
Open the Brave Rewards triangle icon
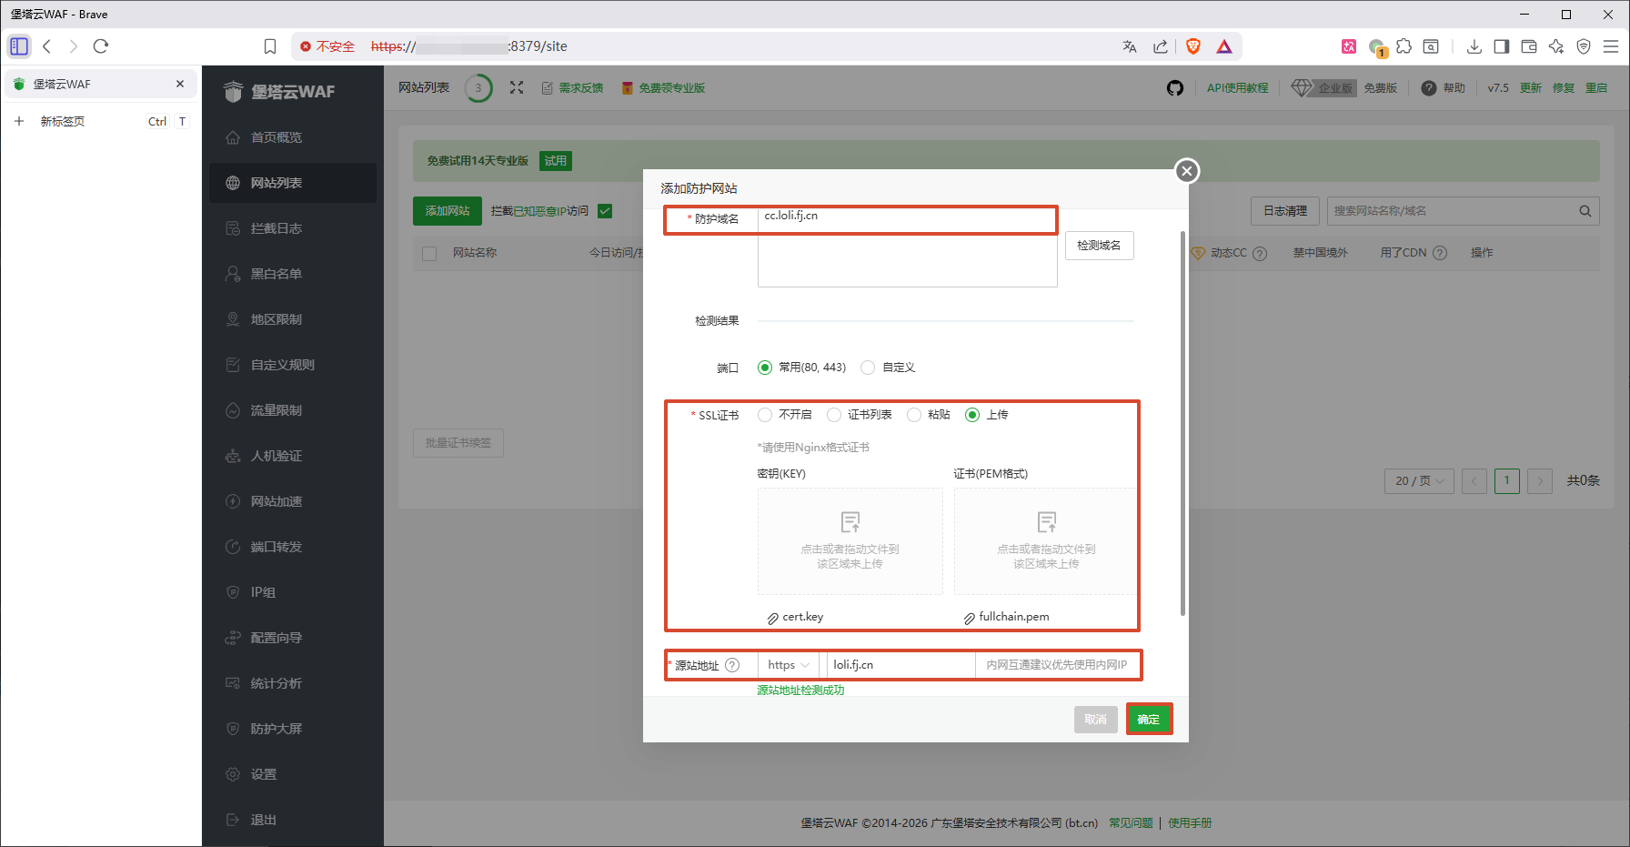(1224, 46)
